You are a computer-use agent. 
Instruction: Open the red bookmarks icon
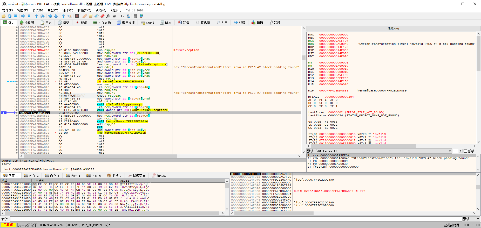click(103, 16)
